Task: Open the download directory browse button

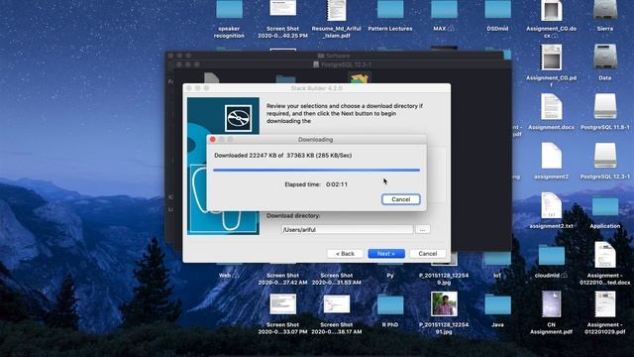Action: 423,229
